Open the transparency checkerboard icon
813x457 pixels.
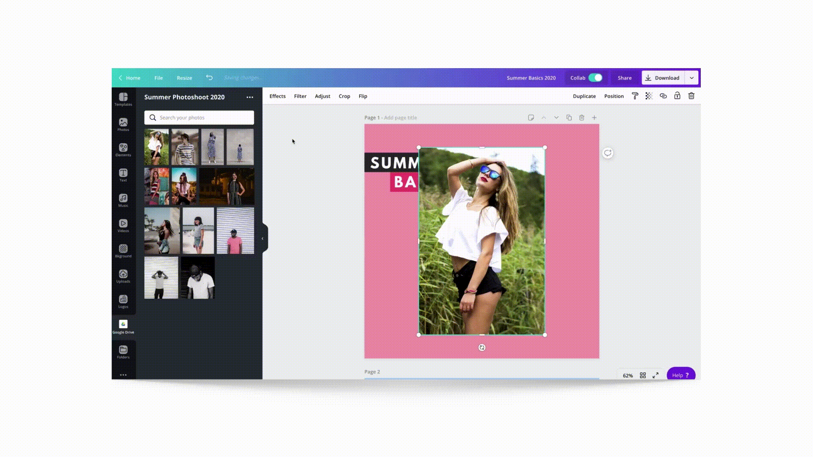coord(649,96)
